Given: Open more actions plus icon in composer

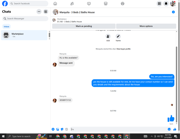Looking at the screenshot, I should coord(53,129).
